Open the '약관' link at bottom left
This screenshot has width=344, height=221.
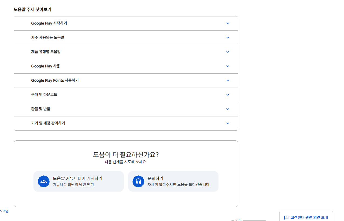(4, 211)
